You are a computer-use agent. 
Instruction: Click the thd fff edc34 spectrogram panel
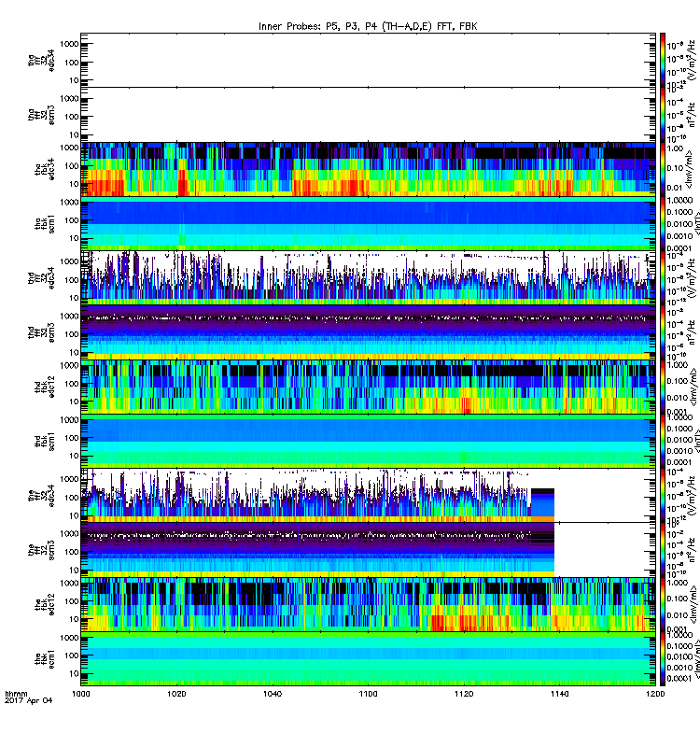coord(368,277)
